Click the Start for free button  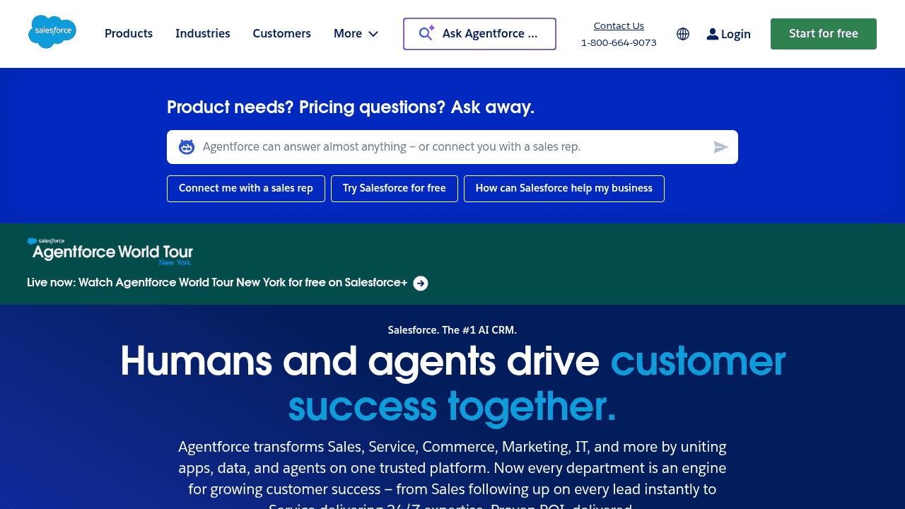[x=824, y=34]
